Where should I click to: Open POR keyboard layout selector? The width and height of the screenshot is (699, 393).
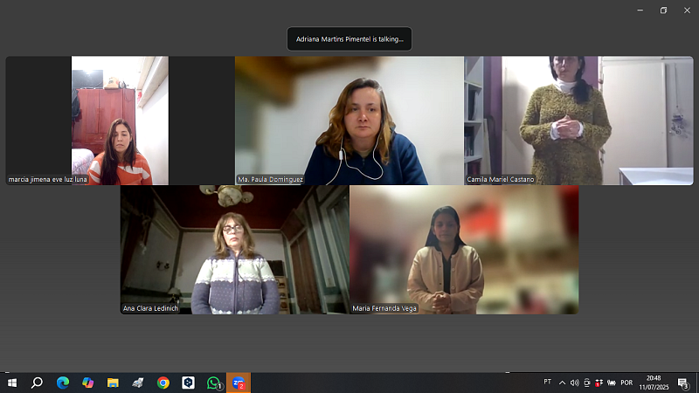point(626,383)
